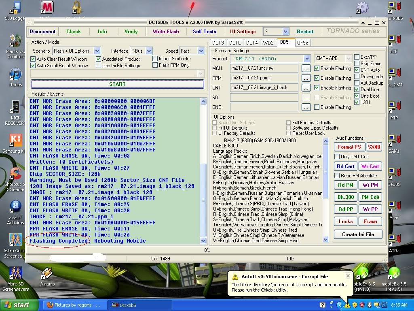The height and width of the screenshot is (311, 414).
Task: Expand the Scenario dropdown
Action: [97, 51]
